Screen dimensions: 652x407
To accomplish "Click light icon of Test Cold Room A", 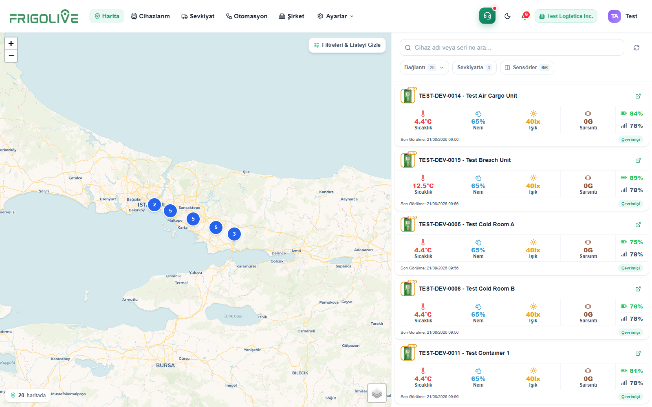I will (533, 242).
